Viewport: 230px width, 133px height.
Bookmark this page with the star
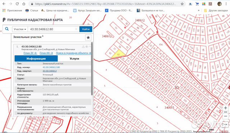[x=182, y=4]
